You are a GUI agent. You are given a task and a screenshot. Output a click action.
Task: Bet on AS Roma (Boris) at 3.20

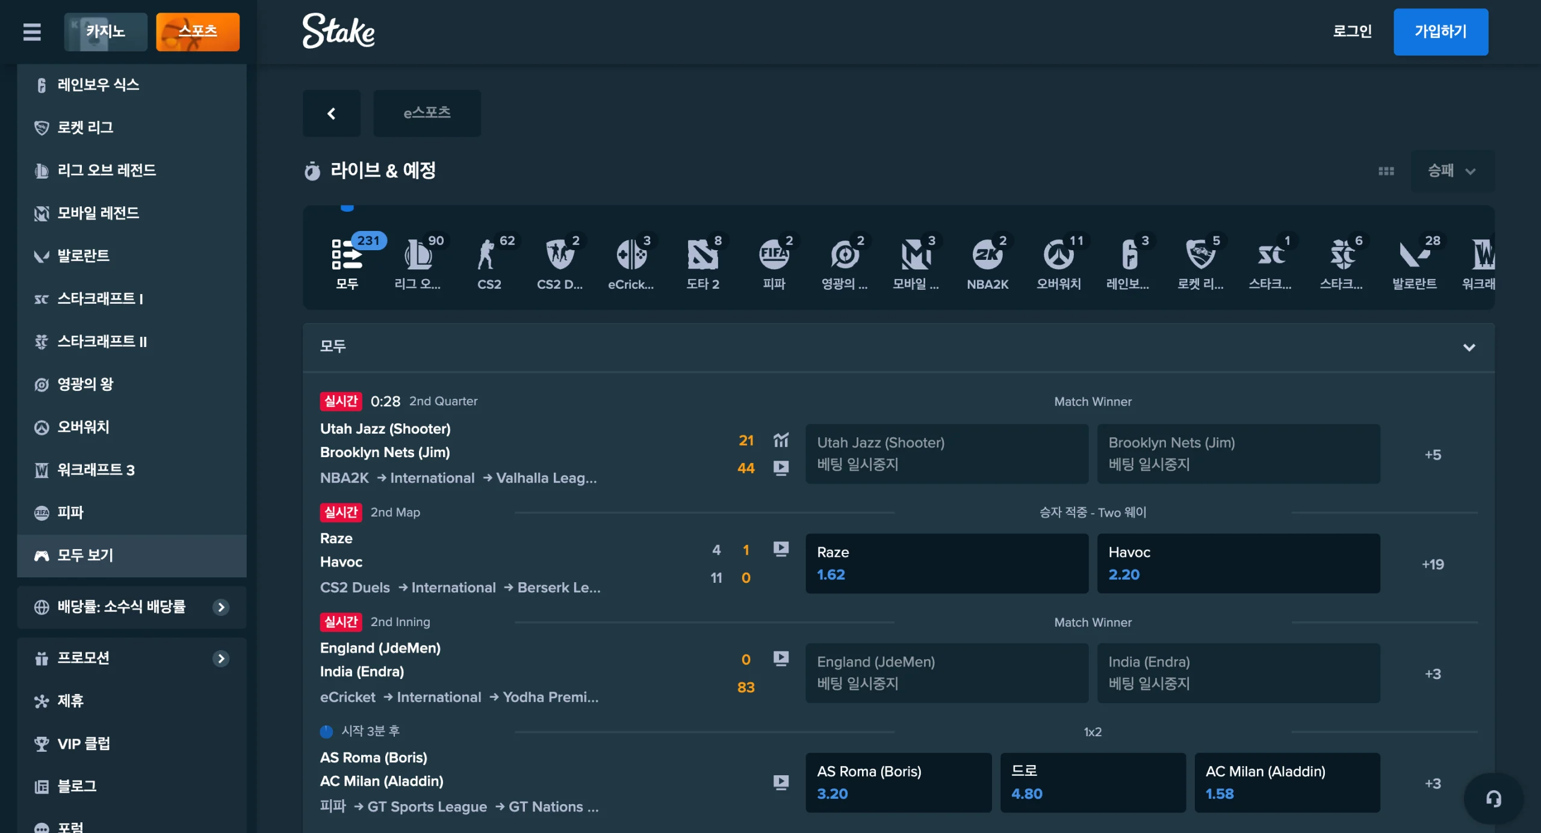898,782
